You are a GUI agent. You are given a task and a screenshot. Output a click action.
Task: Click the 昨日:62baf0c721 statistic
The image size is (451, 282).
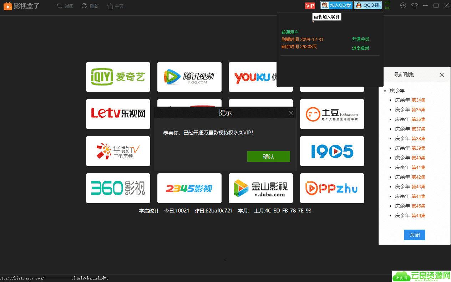tap(213, 211)
